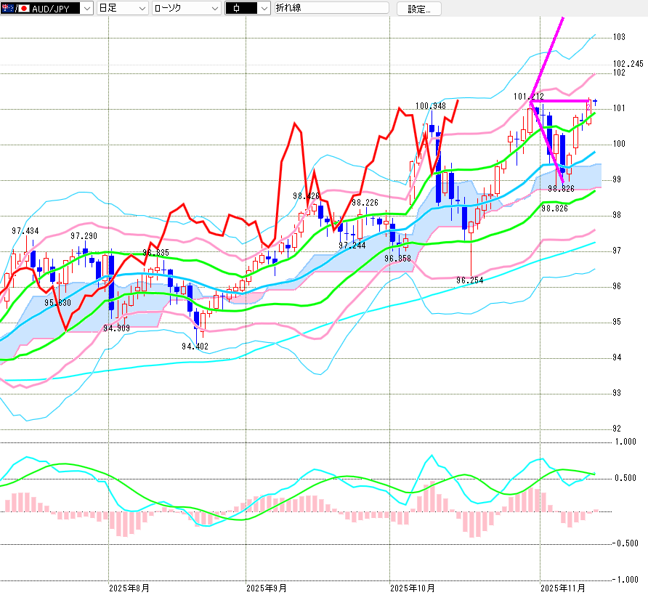Click the 94.402 low price label

point(195,347)
